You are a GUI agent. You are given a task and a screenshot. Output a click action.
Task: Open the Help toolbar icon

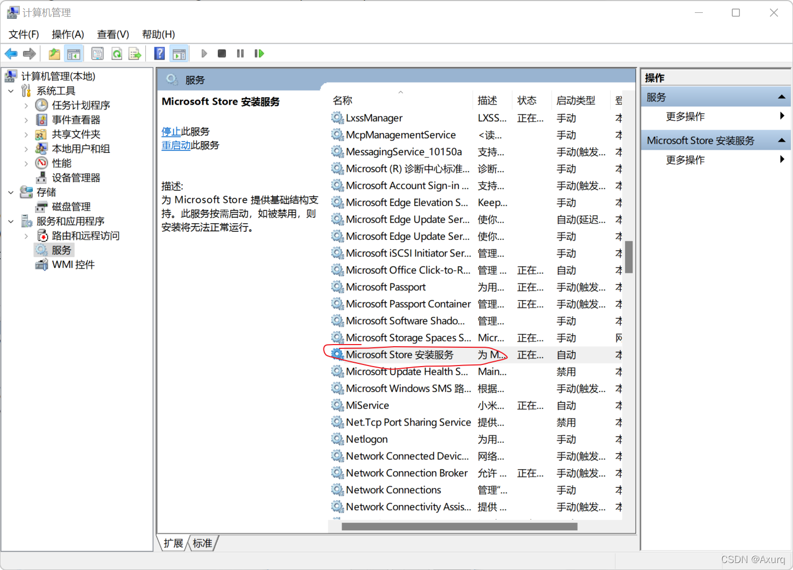tap(159, 54)
